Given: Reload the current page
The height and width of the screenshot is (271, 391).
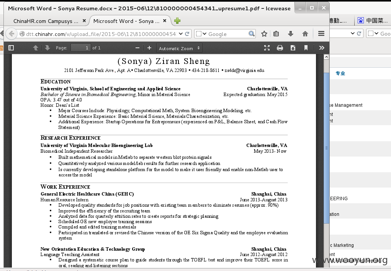Looking at the screenshot, I should (x=187, y=34).
